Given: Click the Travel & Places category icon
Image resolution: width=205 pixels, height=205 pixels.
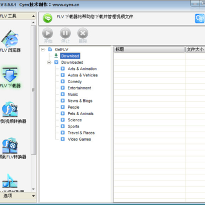Looking at the screenshot, I should click(x=63, y=133).
